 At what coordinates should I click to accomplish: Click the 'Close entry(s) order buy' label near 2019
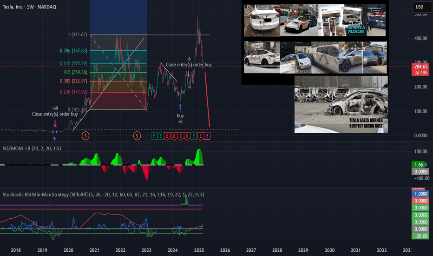[x=55, y=114]
